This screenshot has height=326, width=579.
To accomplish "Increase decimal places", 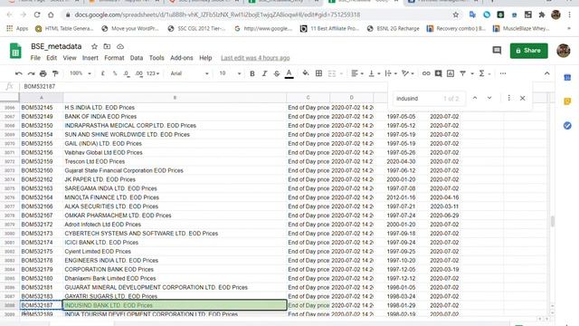I will point(138,73).
